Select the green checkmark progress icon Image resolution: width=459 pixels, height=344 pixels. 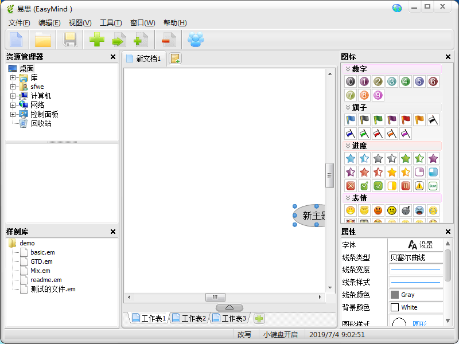pos(364,186)
